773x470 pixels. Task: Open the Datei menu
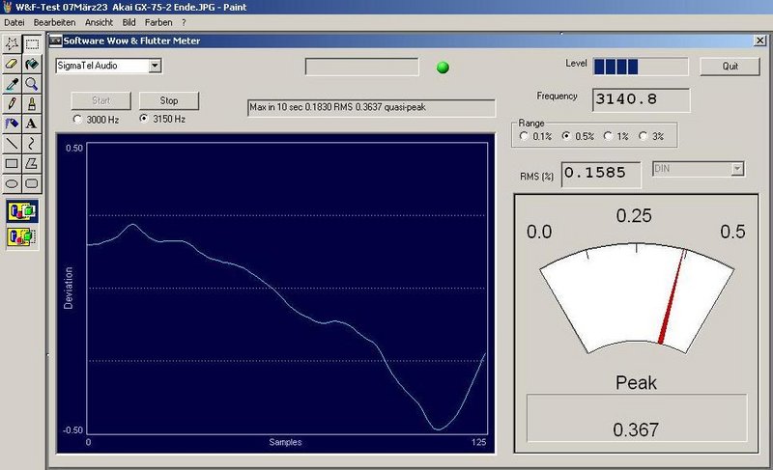pos(14,22)
